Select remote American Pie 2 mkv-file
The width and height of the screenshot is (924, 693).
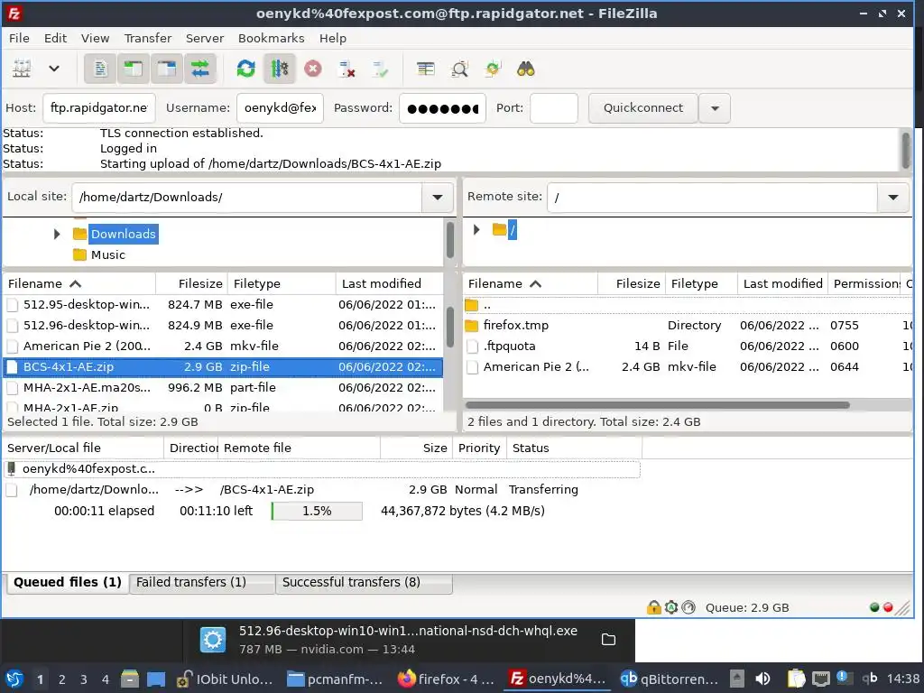(688, 366)
